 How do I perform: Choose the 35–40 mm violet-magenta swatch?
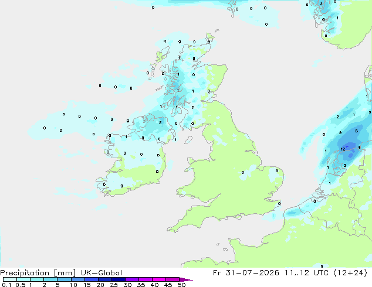pos(145,279)
